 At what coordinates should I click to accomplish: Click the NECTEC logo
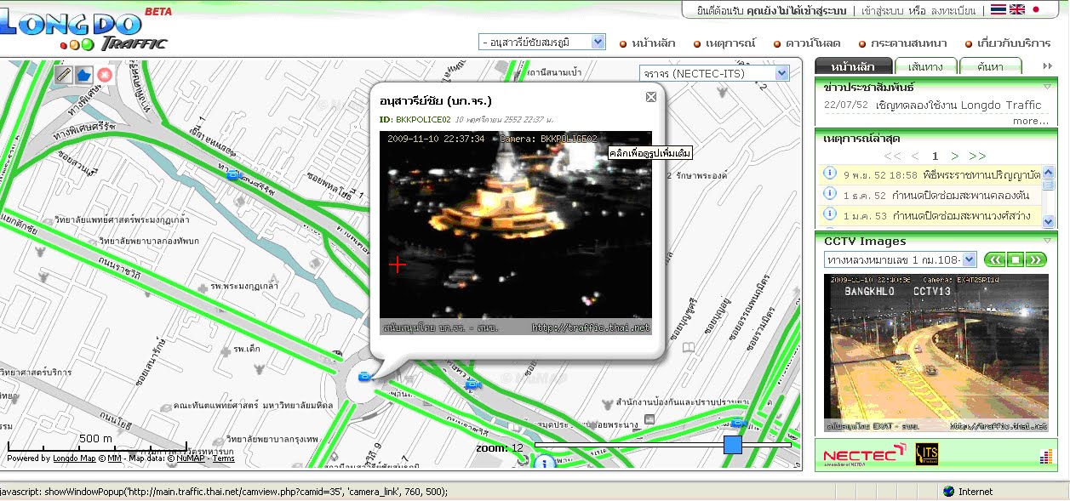click(864, 455)
